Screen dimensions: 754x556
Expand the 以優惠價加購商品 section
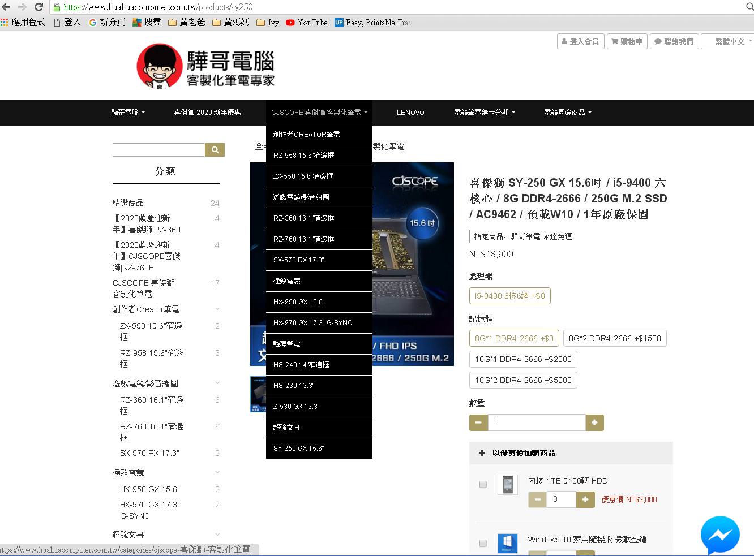(571, 453)
